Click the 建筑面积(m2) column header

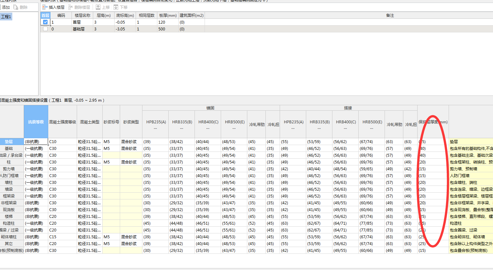tap(192, 15)
